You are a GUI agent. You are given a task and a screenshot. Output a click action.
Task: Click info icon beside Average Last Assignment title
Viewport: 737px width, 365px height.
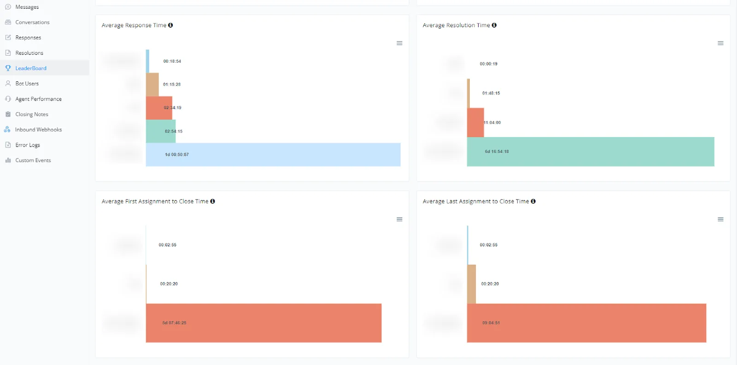(x=533, y=201)
